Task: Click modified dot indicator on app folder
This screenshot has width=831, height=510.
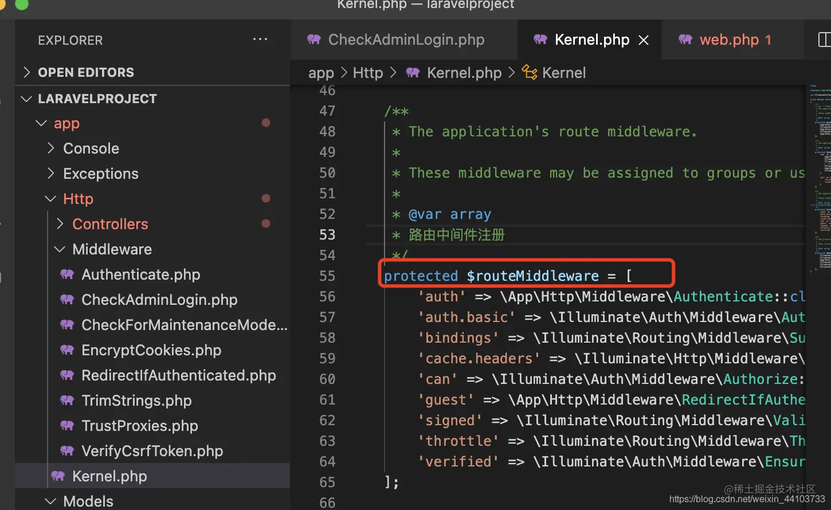Action: coord(266,123)
